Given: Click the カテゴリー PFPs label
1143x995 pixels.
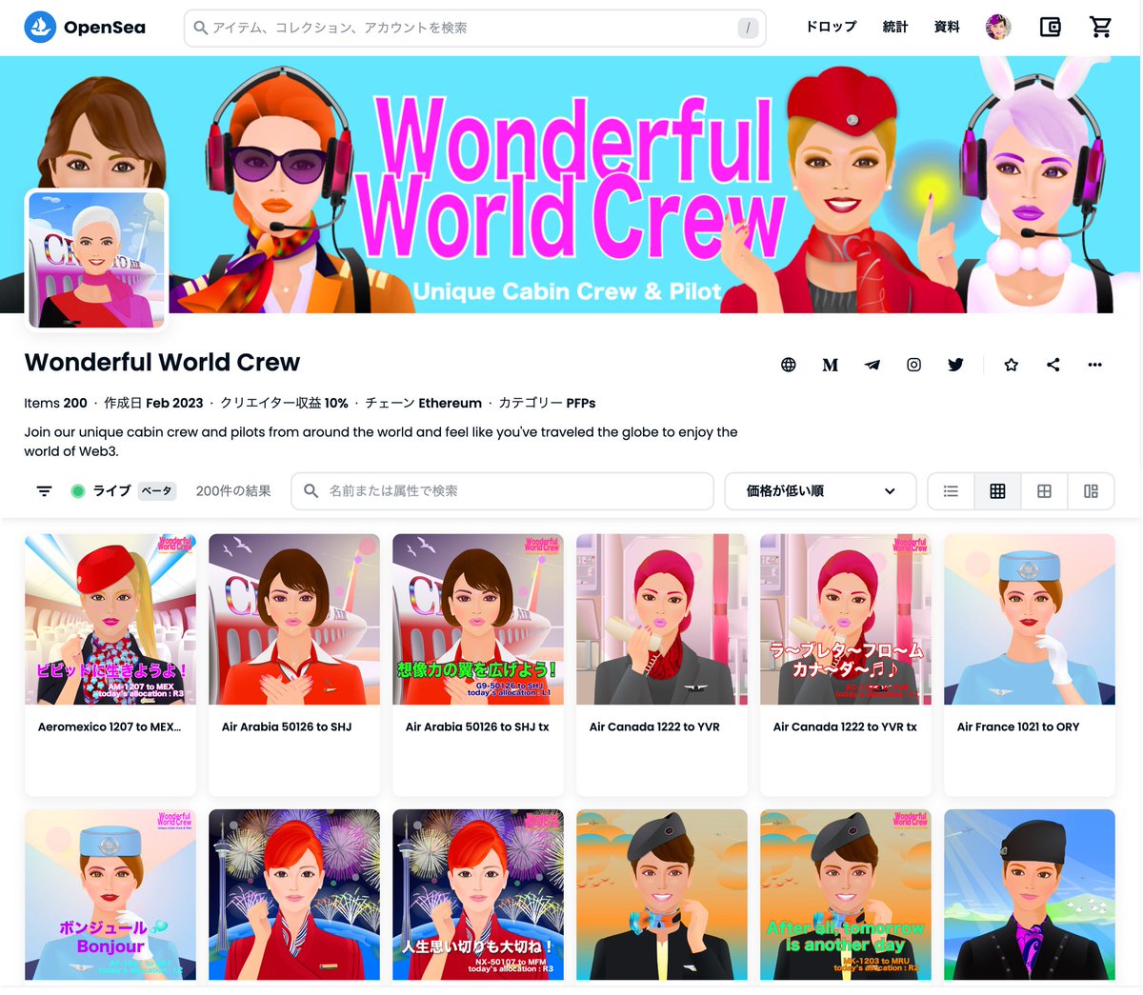Looking at the screenshot, I should (x=547, y=403).
